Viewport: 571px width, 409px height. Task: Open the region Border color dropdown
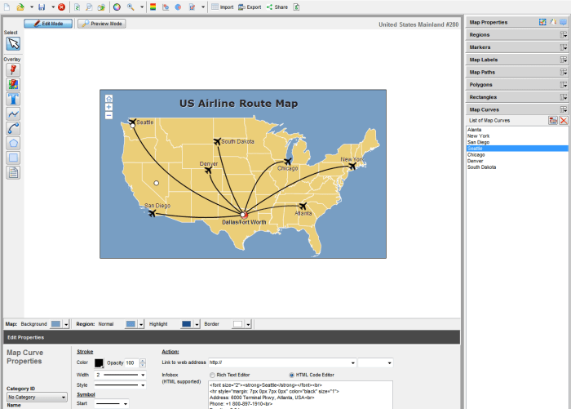[x=248, y=324]
